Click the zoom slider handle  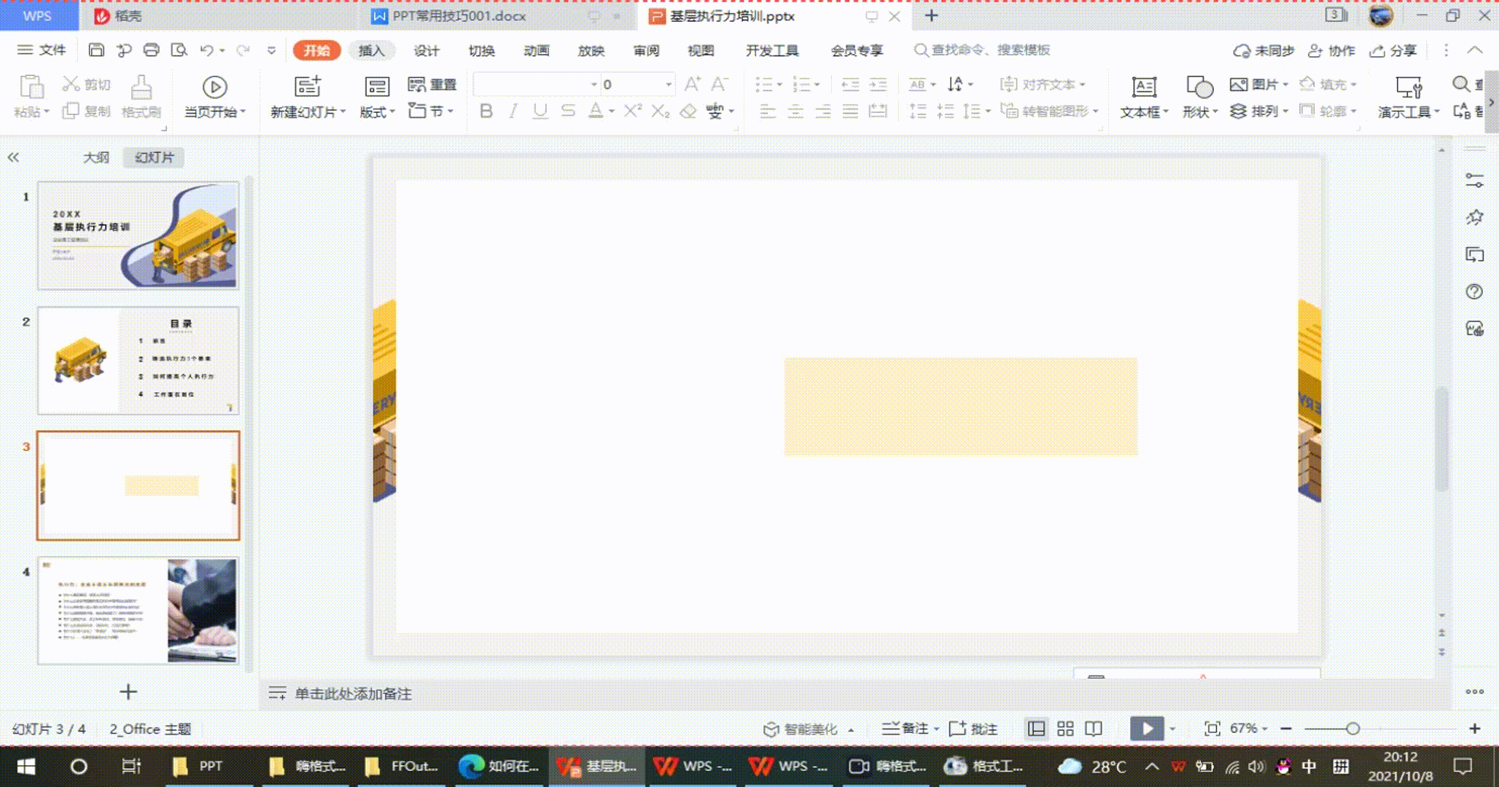coord(1352,729)
